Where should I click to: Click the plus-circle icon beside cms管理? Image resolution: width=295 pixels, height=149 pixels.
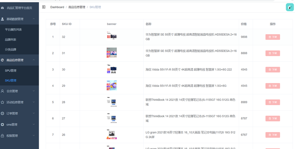click(3, 124)
